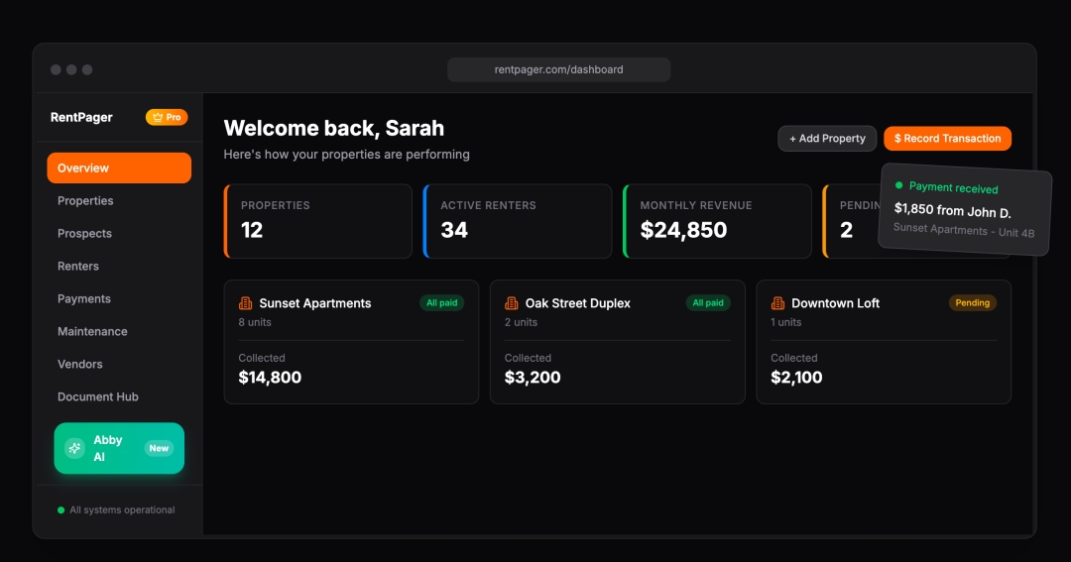Click the Pending badge on Downtown Loft
1071x562 pixels.
[x=972, y=303]
